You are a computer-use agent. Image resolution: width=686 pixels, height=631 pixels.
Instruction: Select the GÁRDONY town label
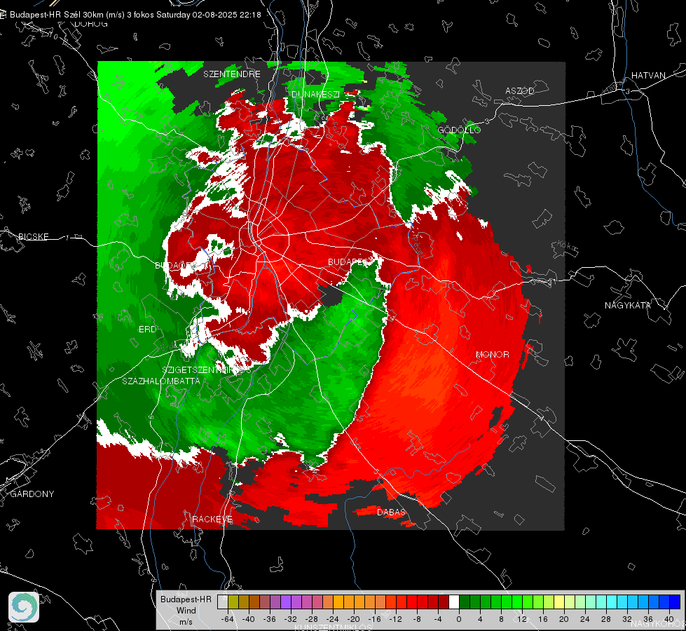click(x=32, y=494)
